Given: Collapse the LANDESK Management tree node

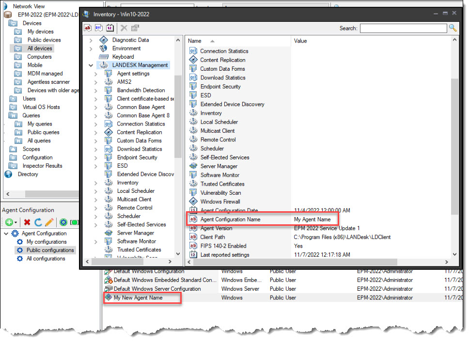Looking at the screenshot, I should tap(91, 65).
